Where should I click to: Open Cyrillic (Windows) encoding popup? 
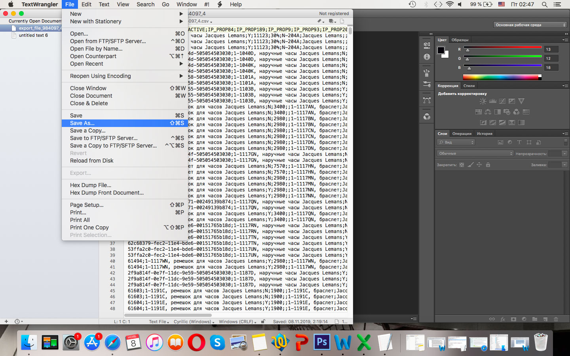point(194,322)
